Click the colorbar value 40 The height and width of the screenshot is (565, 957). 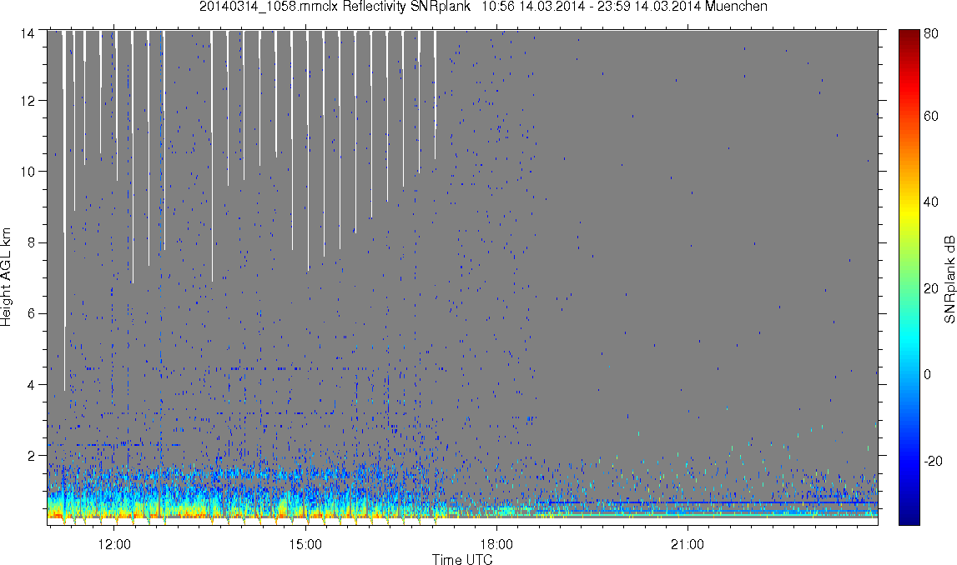tap(931, 202)
